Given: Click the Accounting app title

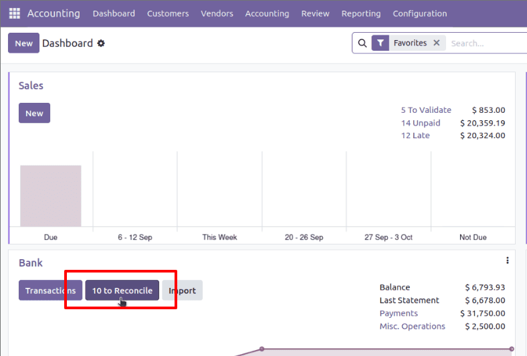Looking at the screenshot, I should tap(54, 13).
